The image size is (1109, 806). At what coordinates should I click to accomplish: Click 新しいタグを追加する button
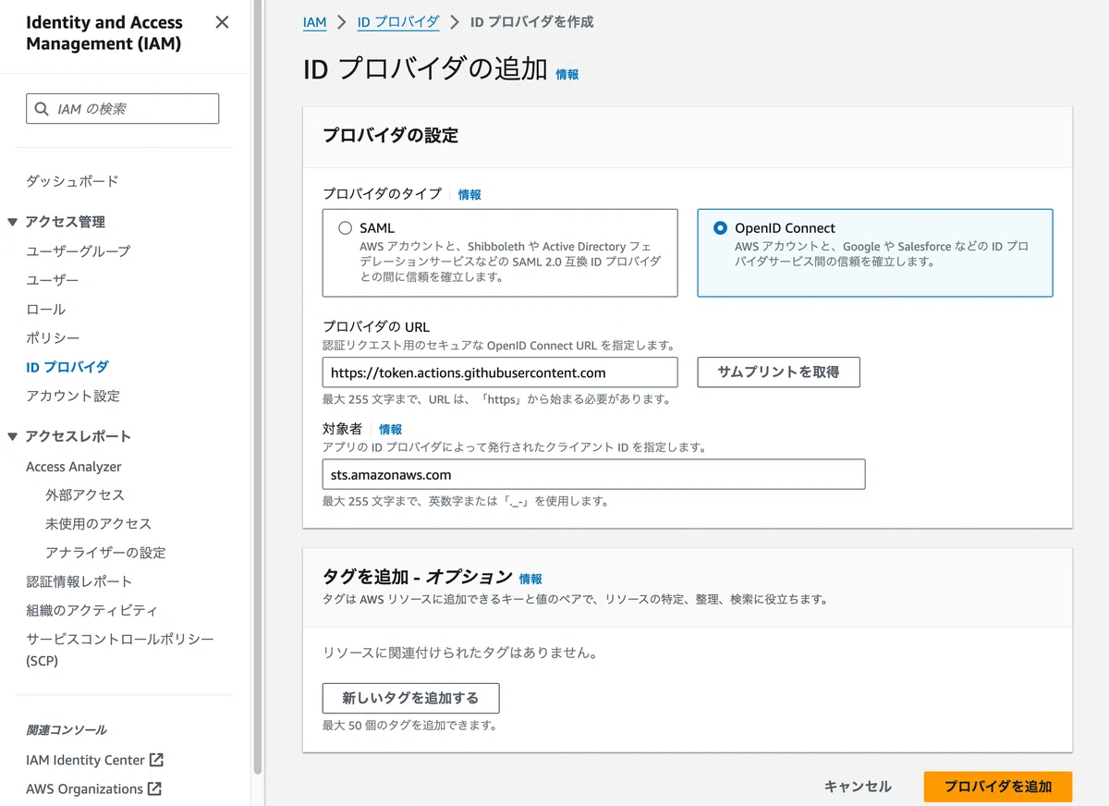(411, 698)
